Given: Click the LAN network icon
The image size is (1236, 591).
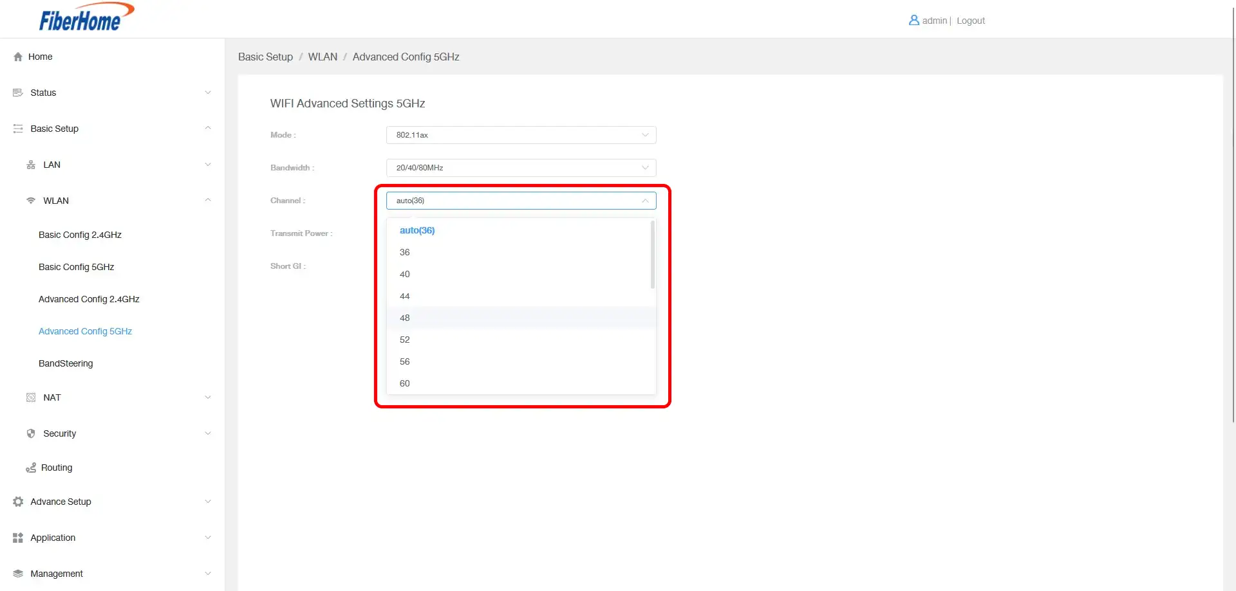Looking at the screenshot, I should 31,165.
